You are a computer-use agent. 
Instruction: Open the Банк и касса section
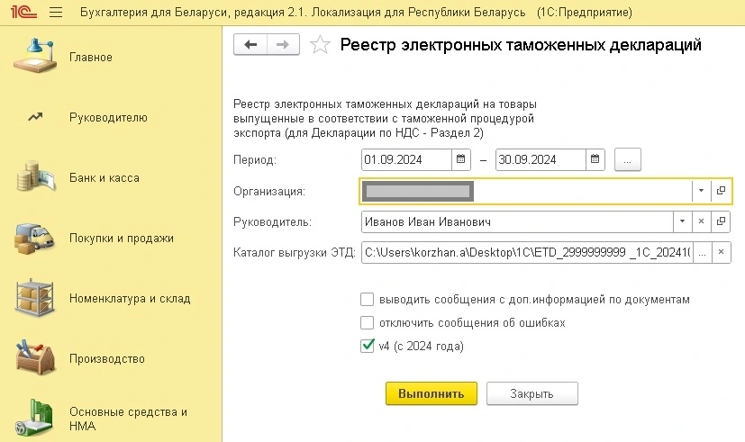104,177
